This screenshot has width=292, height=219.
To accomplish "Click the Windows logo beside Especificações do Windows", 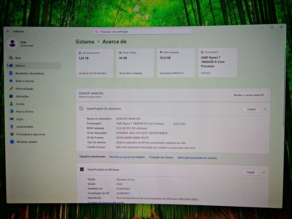I will (x=82, y=169).
